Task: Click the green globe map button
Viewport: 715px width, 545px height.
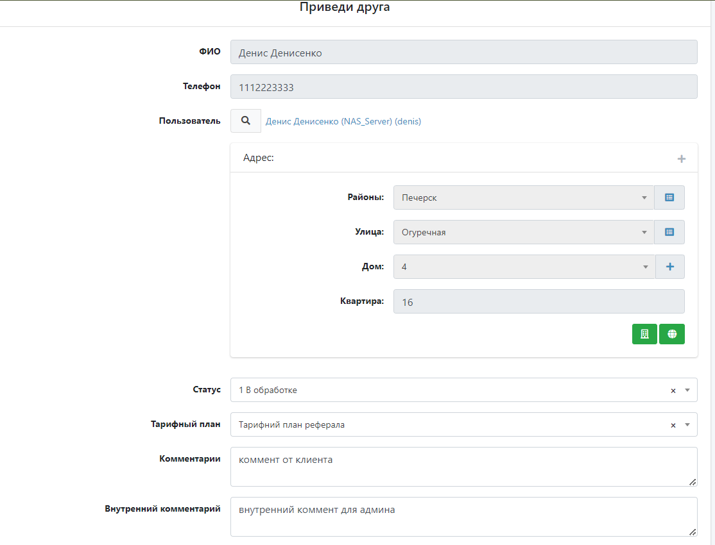Action: pos(672,334)
